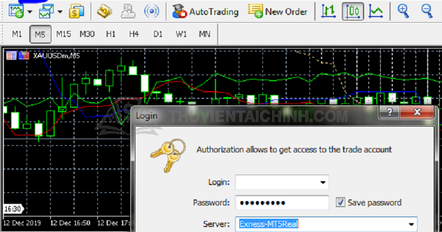The image size is (442, 232).
Task: Click the New Order button
Action: point(278,12)
